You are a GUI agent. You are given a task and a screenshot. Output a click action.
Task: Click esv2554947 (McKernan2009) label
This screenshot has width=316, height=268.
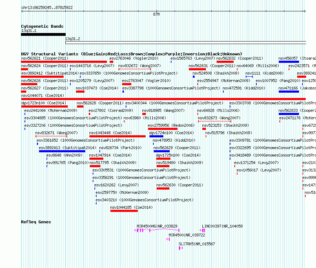click(x=224, y=81)
